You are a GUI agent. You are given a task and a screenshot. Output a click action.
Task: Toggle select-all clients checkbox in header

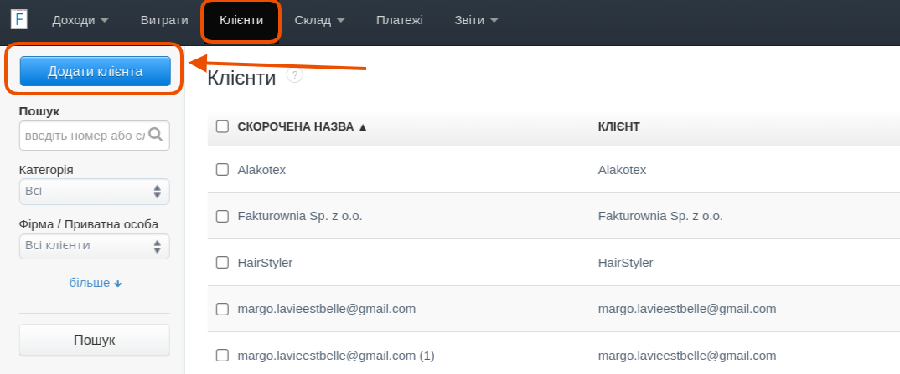pyautogui.click(x=222, y=126)
